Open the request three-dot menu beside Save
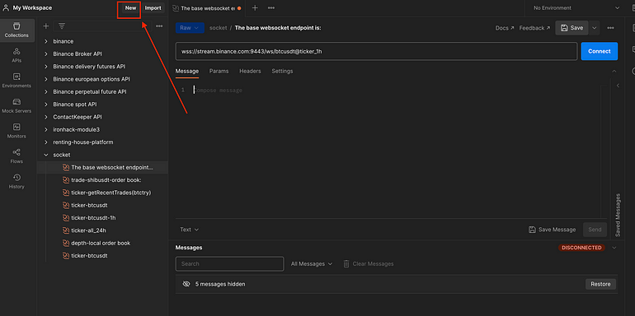The image size is (635, 316). pos(610,28)
